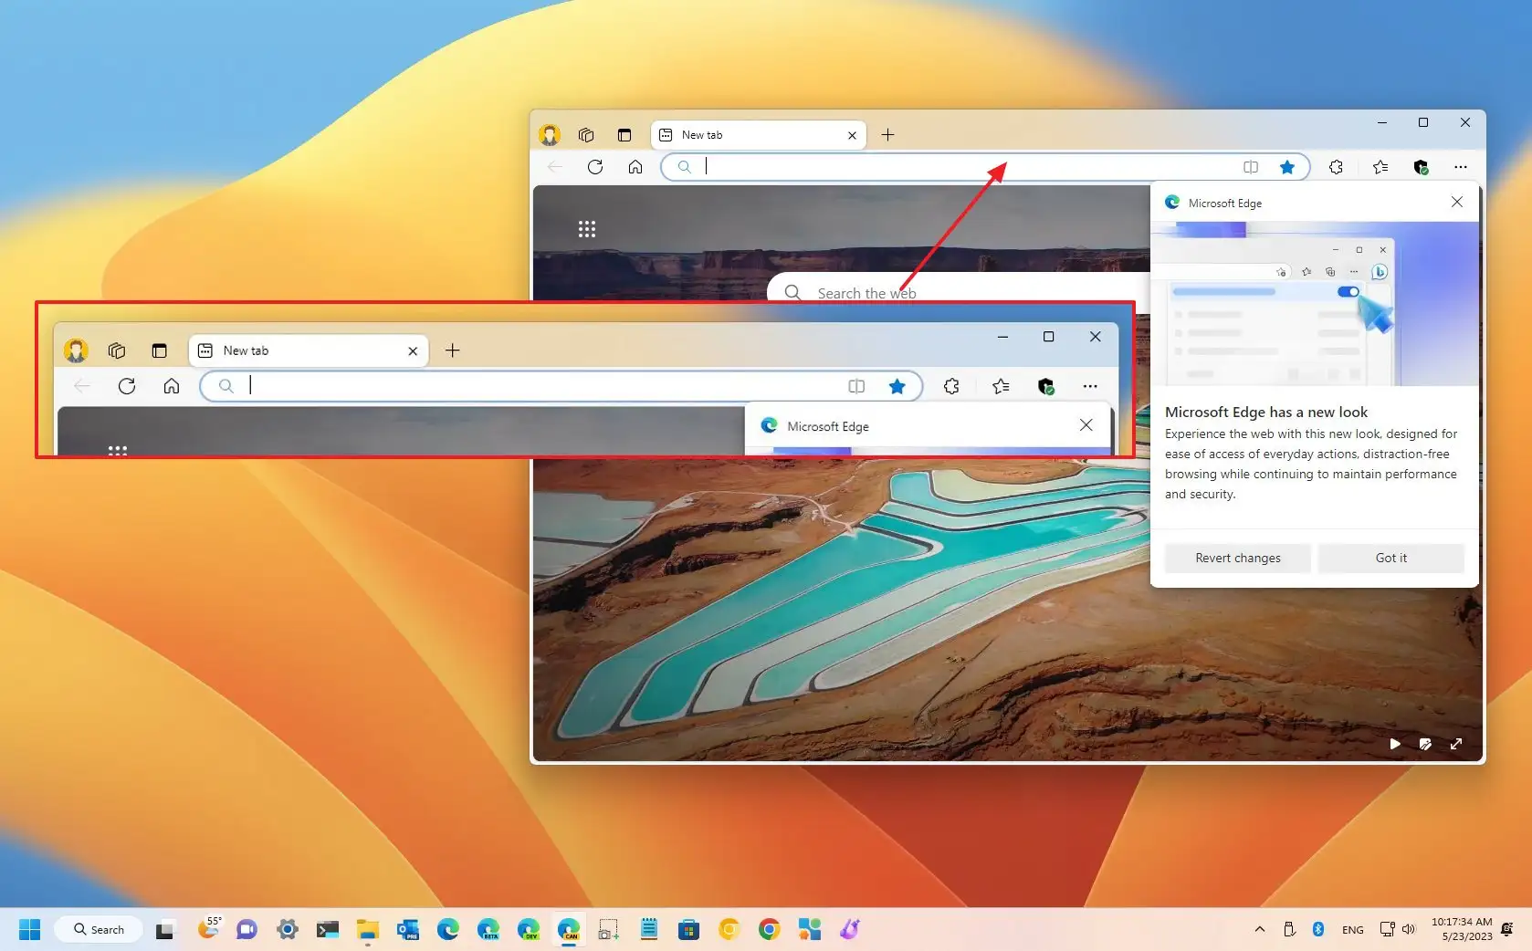Click the Edge profile avatar
The image size is (1532, 951).
(76, 350)
